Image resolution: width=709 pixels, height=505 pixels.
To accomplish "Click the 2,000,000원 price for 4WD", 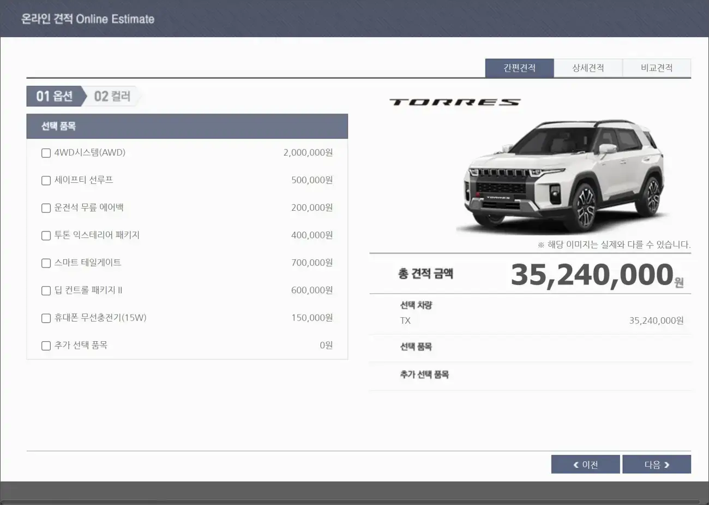I will (308, 153).
